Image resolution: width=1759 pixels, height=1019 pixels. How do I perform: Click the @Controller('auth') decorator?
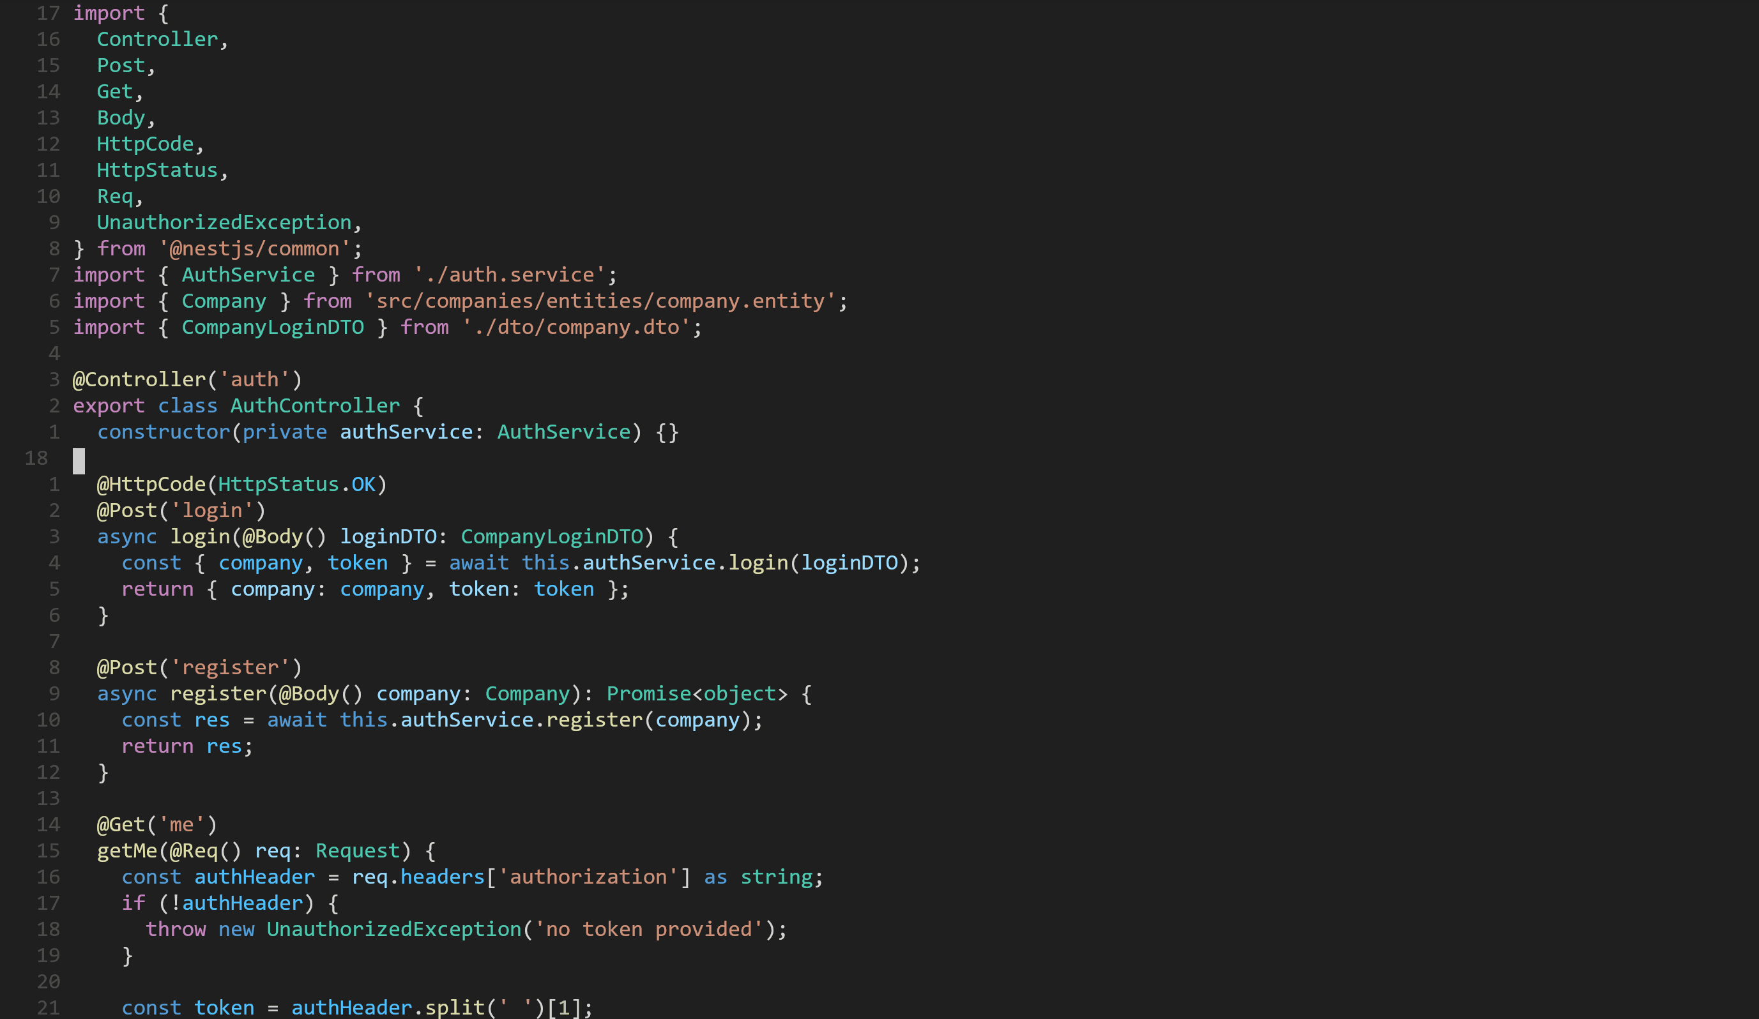pyautogui.click(x=187, y=379)
